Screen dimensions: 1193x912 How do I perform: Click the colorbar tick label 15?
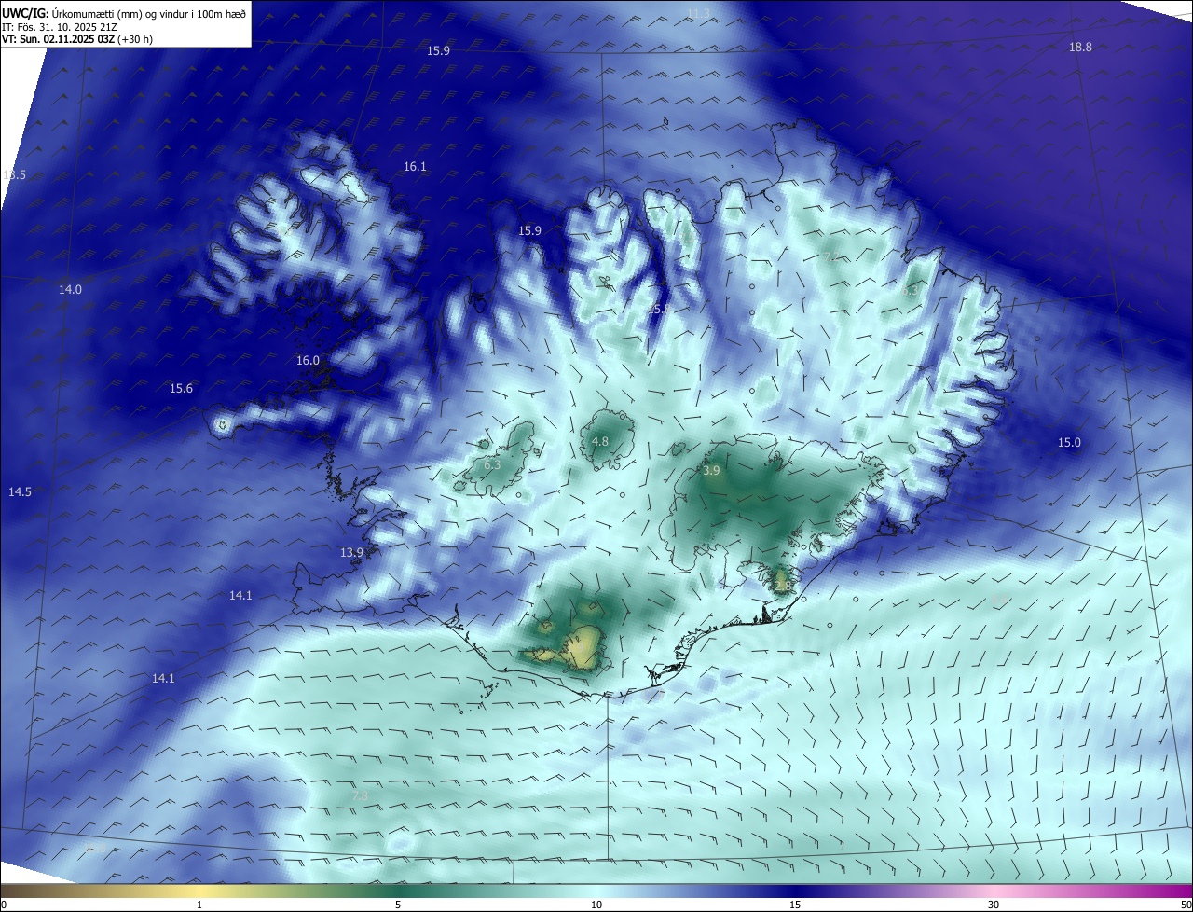pos(795,905)
